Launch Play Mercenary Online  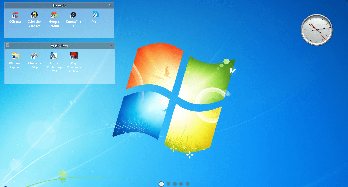pyautogui.click(x=73, y=56)
